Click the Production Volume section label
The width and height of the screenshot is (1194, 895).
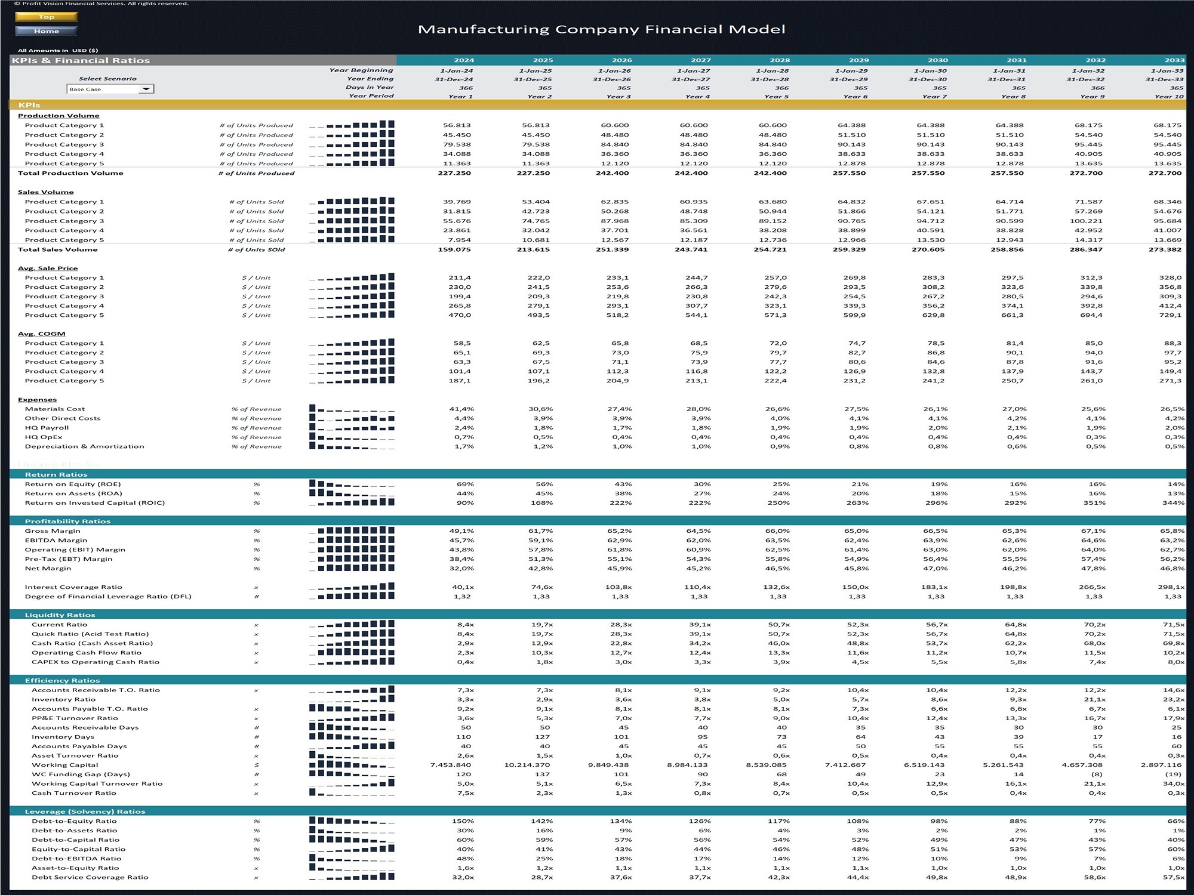tap(59, 116)
